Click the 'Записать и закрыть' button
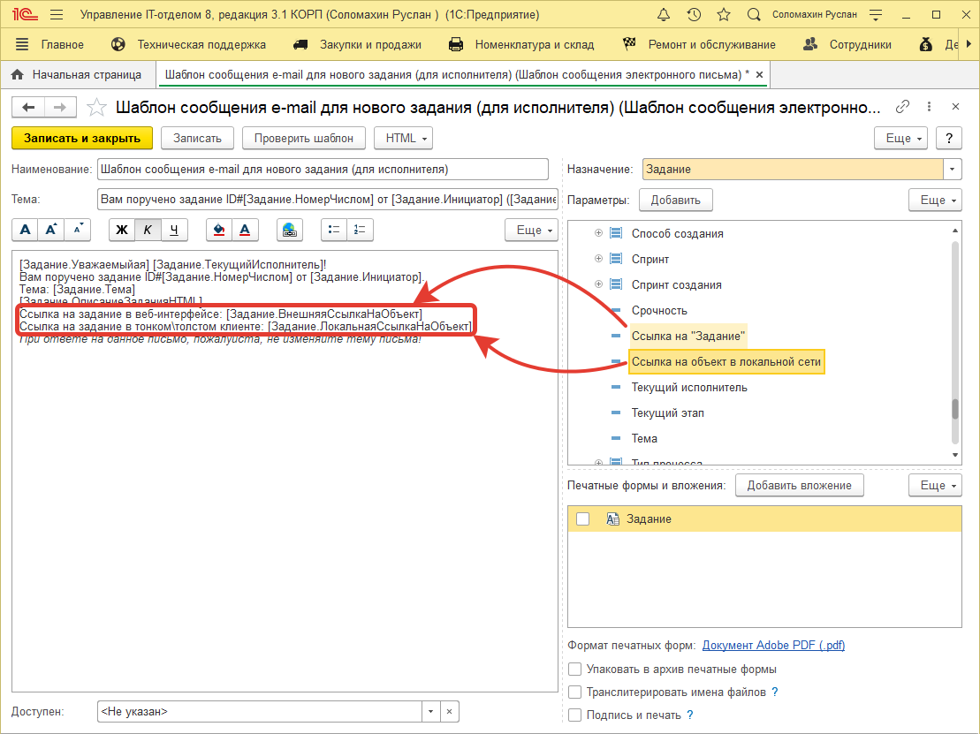Viewport: 980px width, 734px height. coord(82,138)
